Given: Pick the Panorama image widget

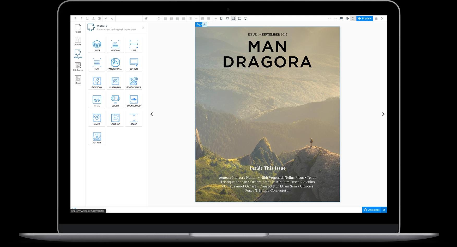Looking at the screenshot, I should pyautogui.click(x=115, y=64).
